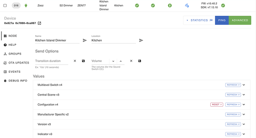Click the Zooz manufacturer cell
Viewport: 256px width, 138px height.
point(40,6)
